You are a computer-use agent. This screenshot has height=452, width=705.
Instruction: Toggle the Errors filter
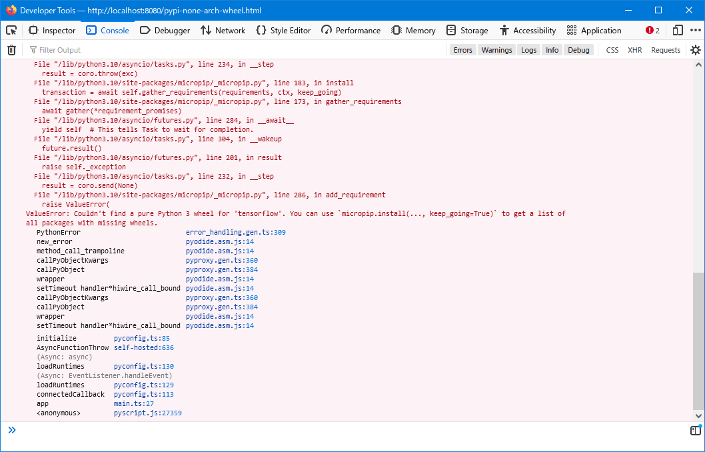(462, 50)
